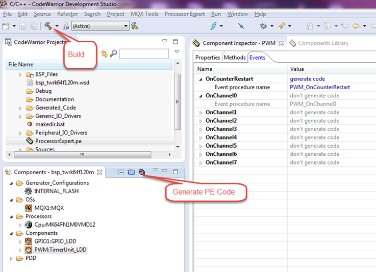
Task: Collapse the OnCounterRestart event
Action: coord(200,79)
